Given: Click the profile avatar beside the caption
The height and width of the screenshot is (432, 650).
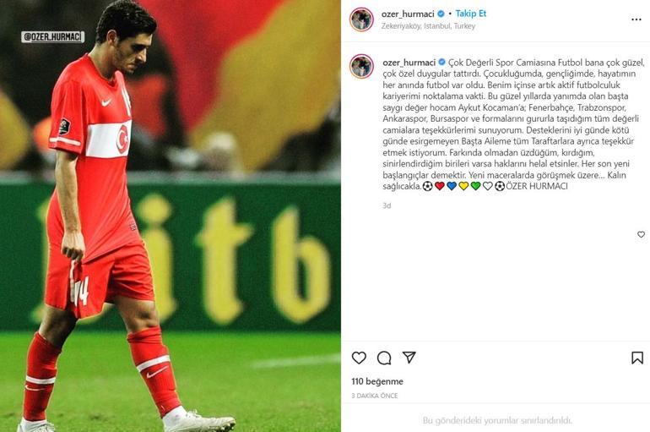Looking at the screenshot, I should [x=361, y=67].
